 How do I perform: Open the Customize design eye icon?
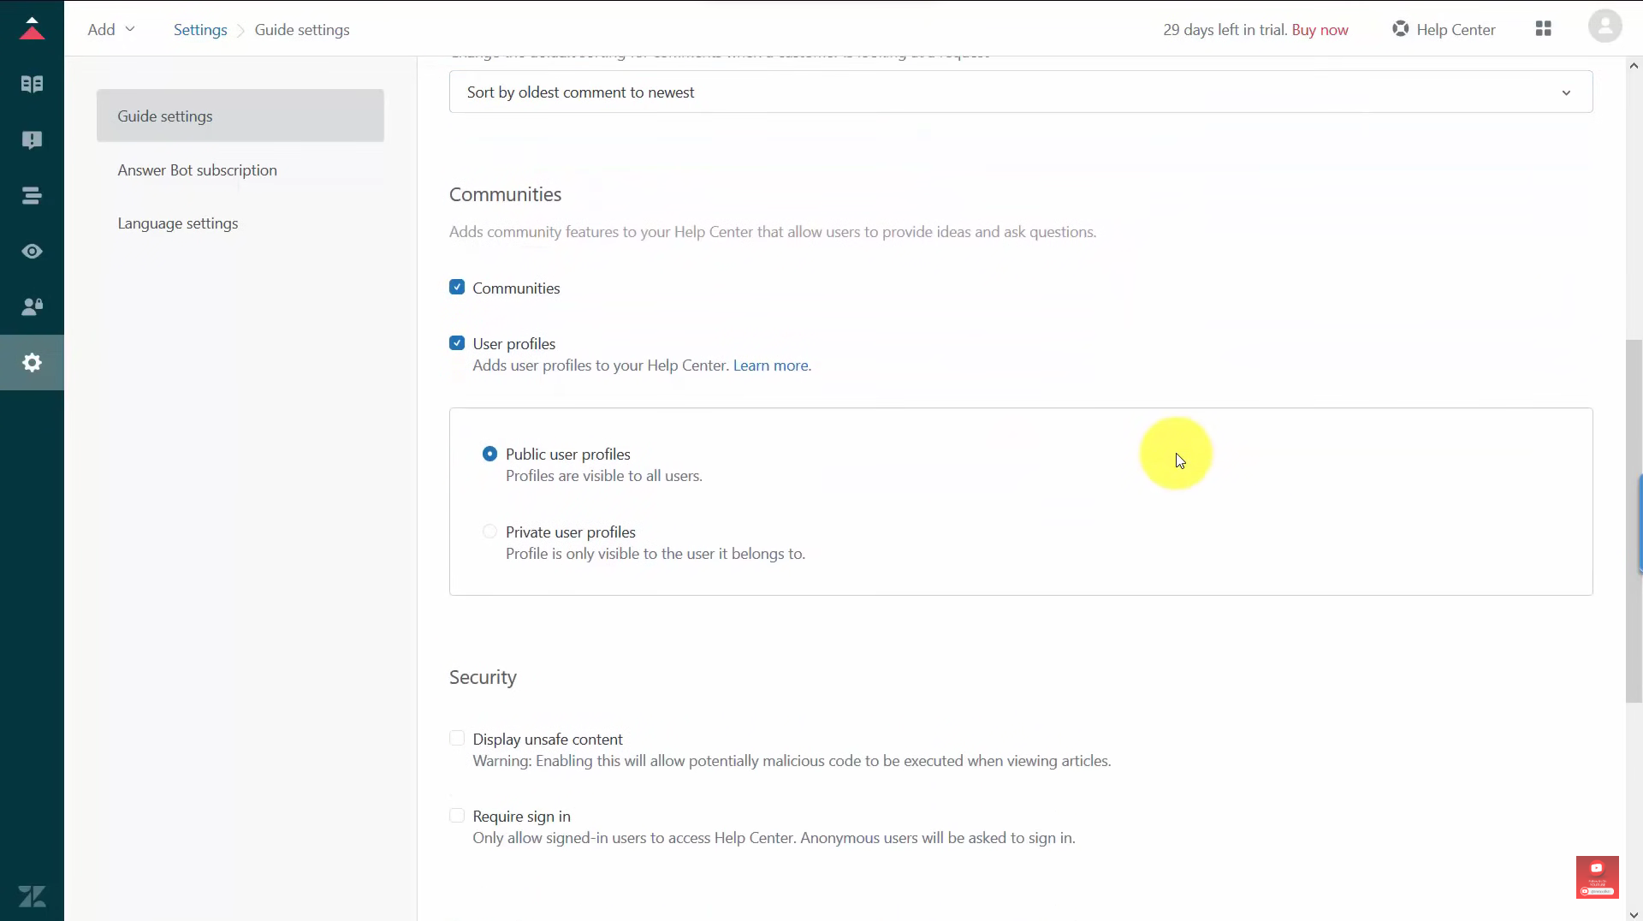click(x=32, y=251)
